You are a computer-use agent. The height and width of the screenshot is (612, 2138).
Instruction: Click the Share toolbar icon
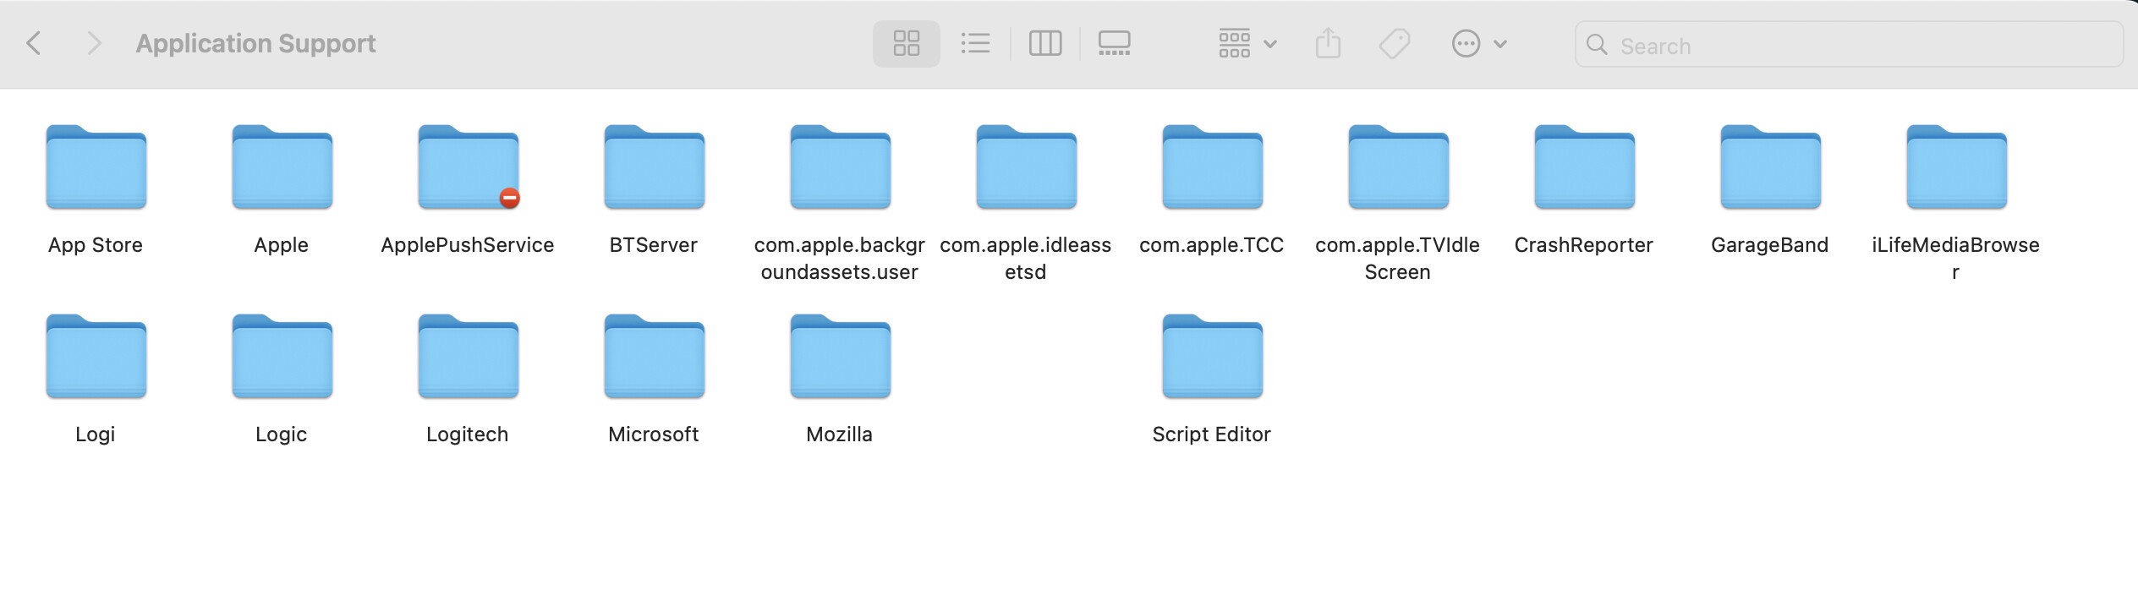point(1328,43)
